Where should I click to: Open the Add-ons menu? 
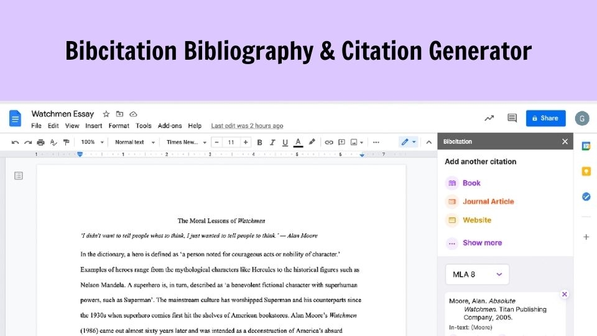pos(170,126)
